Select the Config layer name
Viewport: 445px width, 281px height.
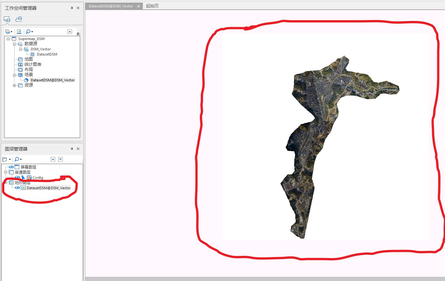(38, 178)
